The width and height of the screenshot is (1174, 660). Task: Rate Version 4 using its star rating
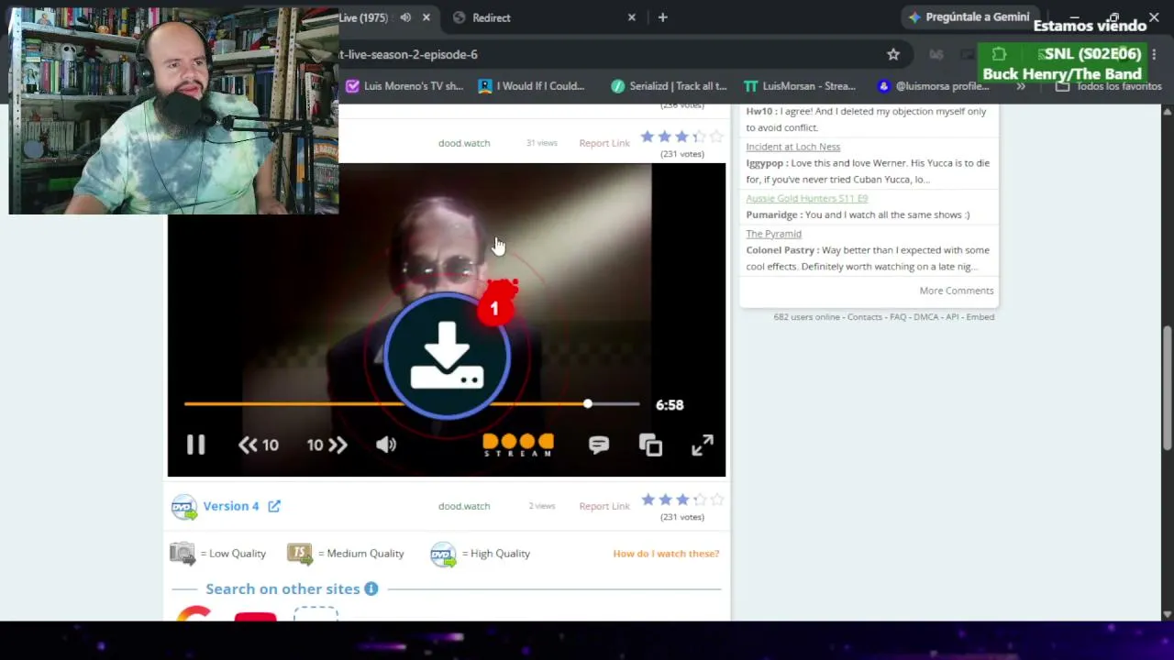pyautogui.click(x=682, y=500)
